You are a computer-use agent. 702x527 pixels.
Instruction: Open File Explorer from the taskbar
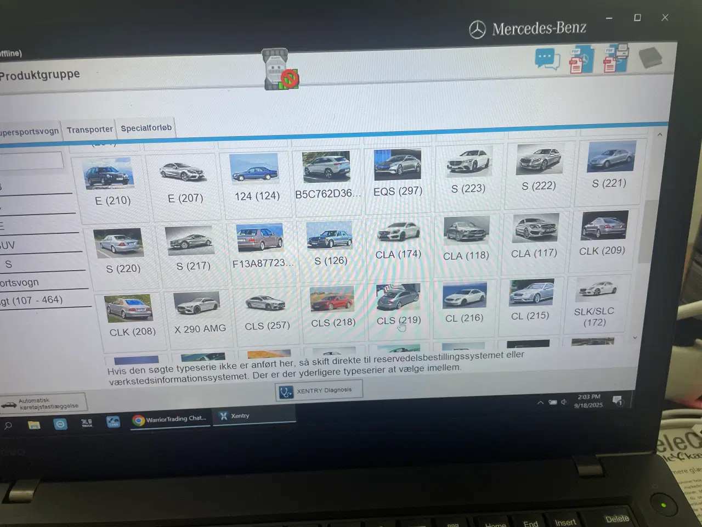coord(34,424)
